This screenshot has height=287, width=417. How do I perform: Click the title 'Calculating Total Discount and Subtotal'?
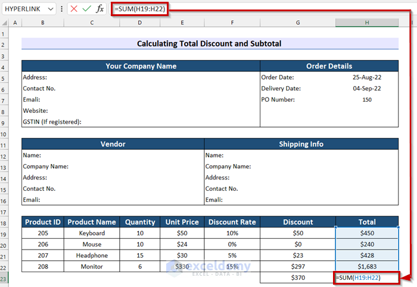pos(209,44)
